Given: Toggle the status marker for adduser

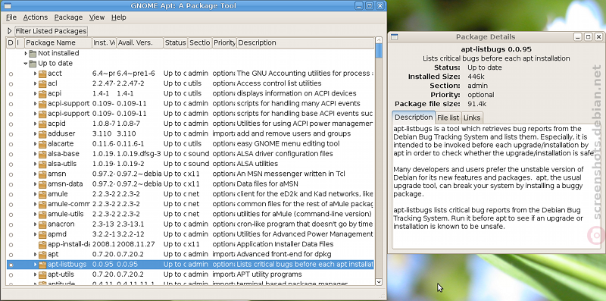Looking at the screenshot, I should click(x=11, y=134).
